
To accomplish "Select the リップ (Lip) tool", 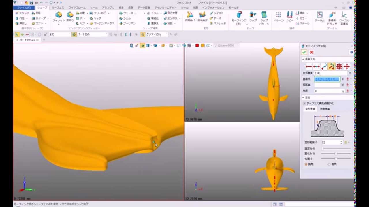I will tap(95, 18).
